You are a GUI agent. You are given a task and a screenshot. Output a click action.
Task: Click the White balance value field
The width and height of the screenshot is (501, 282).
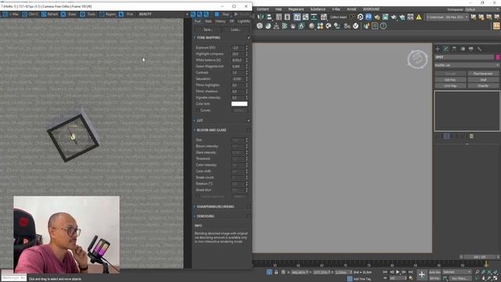238,60
